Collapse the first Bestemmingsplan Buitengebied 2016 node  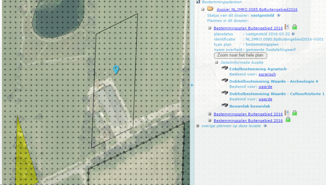(x=209, y=28)
